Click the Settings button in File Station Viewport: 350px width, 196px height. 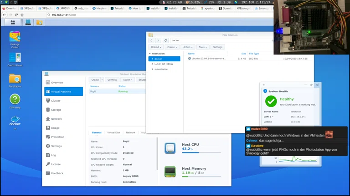pos(218,47)
